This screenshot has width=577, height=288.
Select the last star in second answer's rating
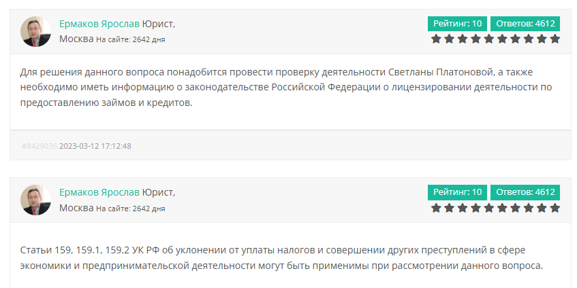tap(555, 208)
